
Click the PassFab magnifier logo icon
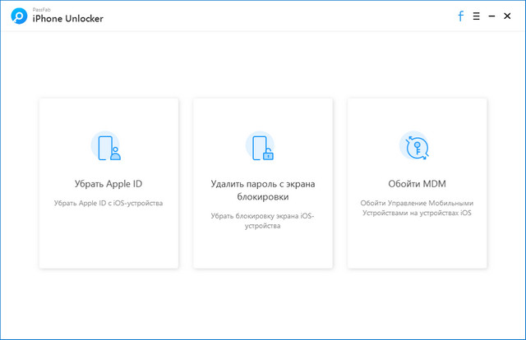click(x=16, y=16)
